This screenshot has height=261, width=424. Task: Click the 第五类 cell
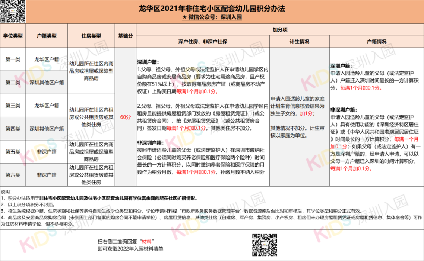(13, 152)
